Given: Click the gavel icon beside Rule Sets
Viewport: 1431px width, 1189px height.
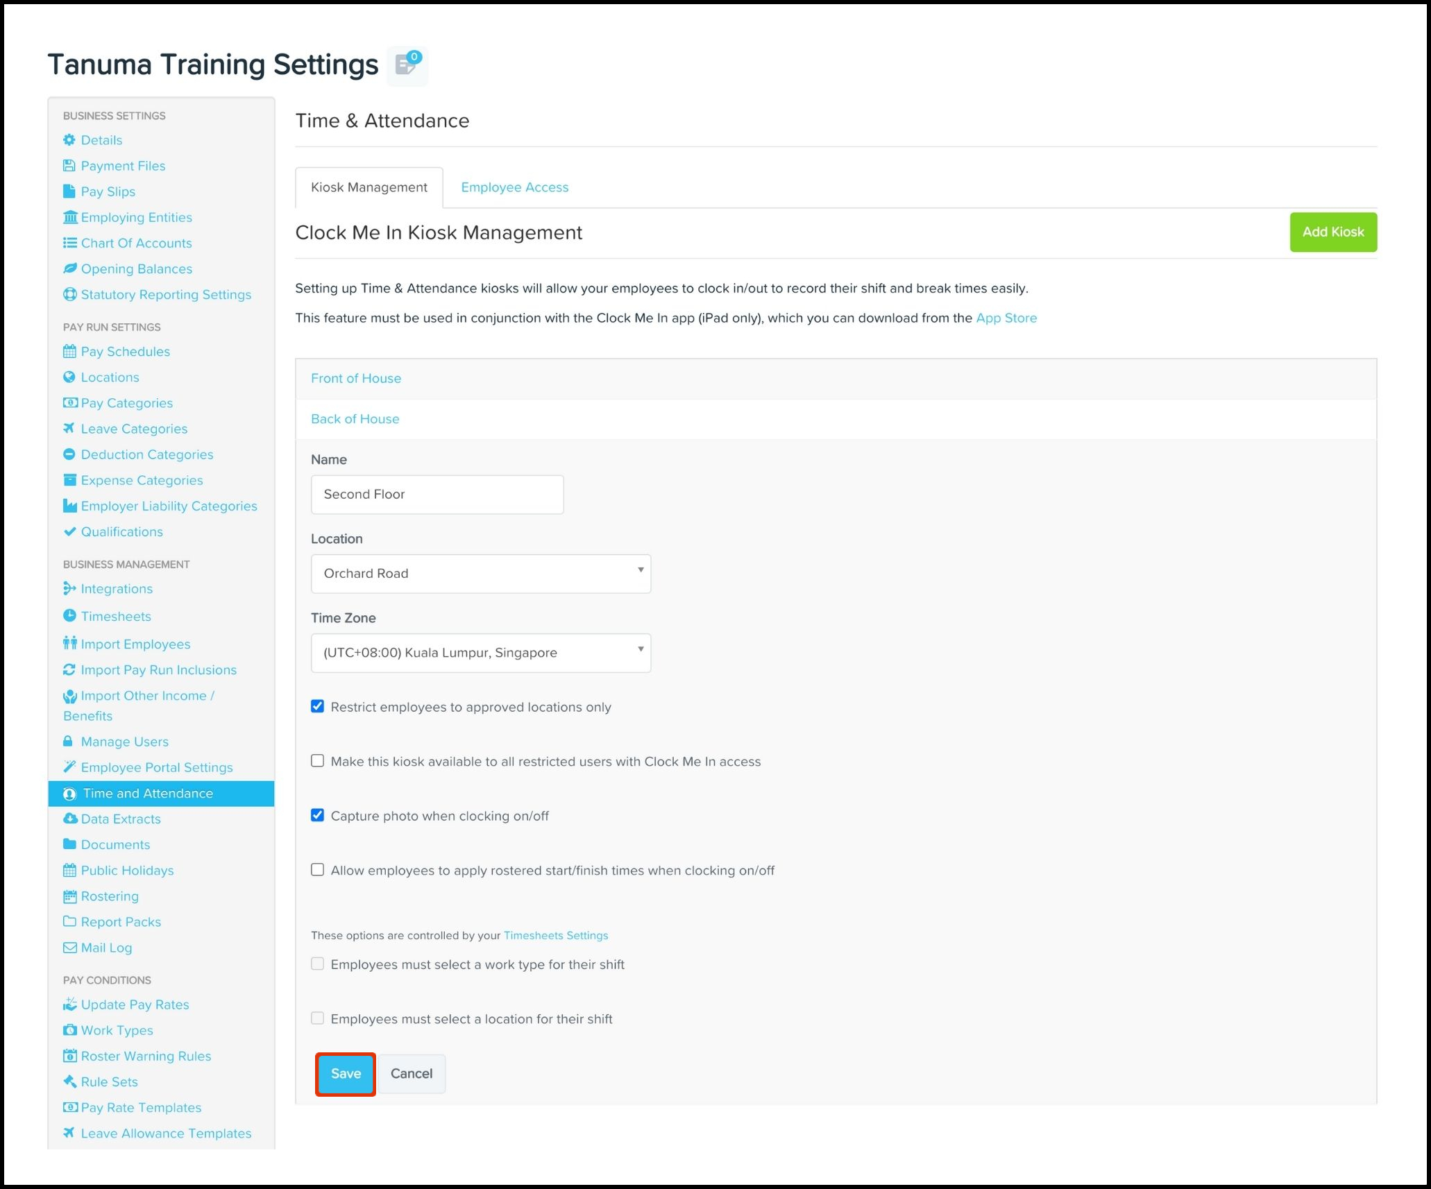Looking at the screenshot, I should click(x=69, y=1081).
